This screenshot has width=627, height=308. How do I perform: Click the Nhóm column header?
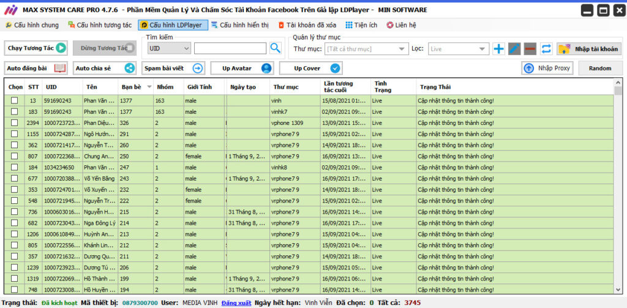(x=169, y=87)
